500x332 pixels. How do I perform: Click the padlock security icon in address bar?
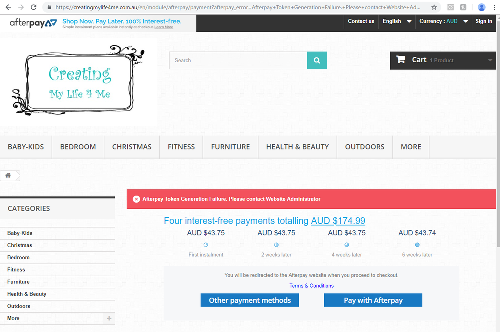tap(48, 7)
